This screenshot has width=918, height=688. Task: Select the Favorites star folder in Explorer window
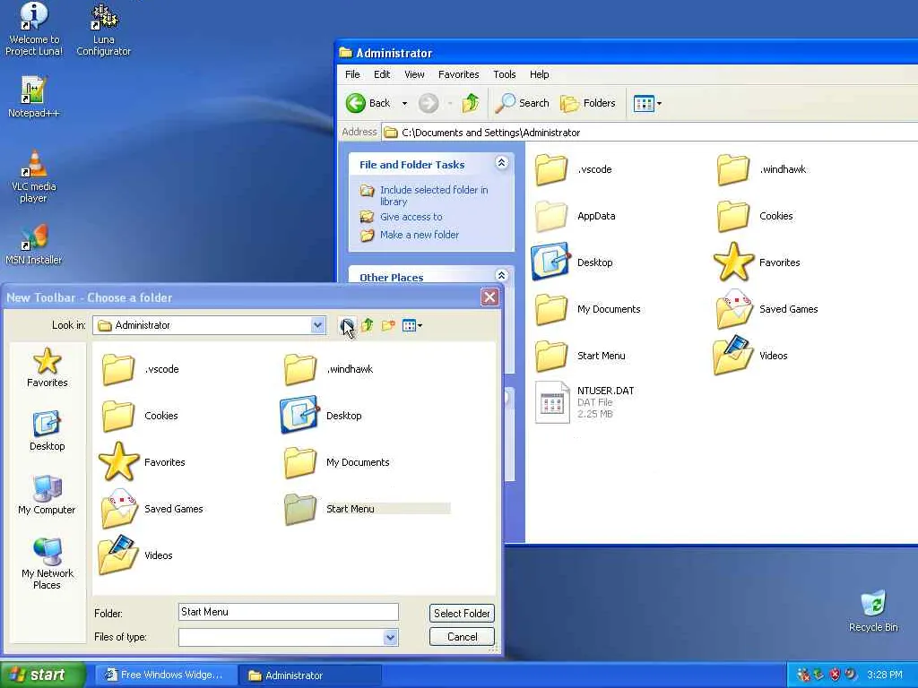pyautogui.click(x=757, y=262)
